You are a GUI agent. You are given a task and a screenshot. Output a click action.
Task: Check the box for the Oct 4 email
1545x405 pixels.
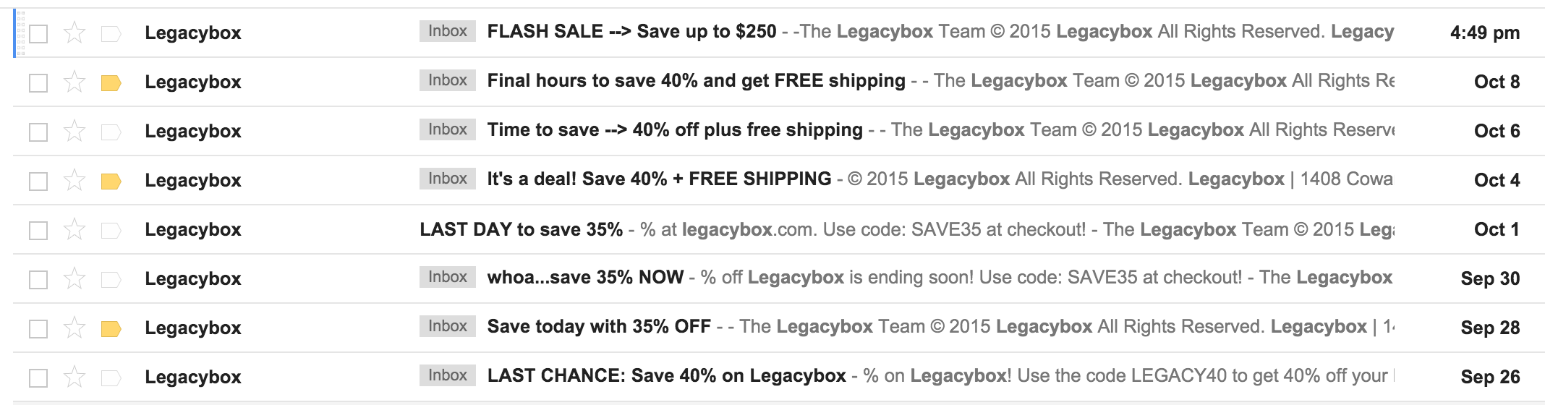pos(38,181)
